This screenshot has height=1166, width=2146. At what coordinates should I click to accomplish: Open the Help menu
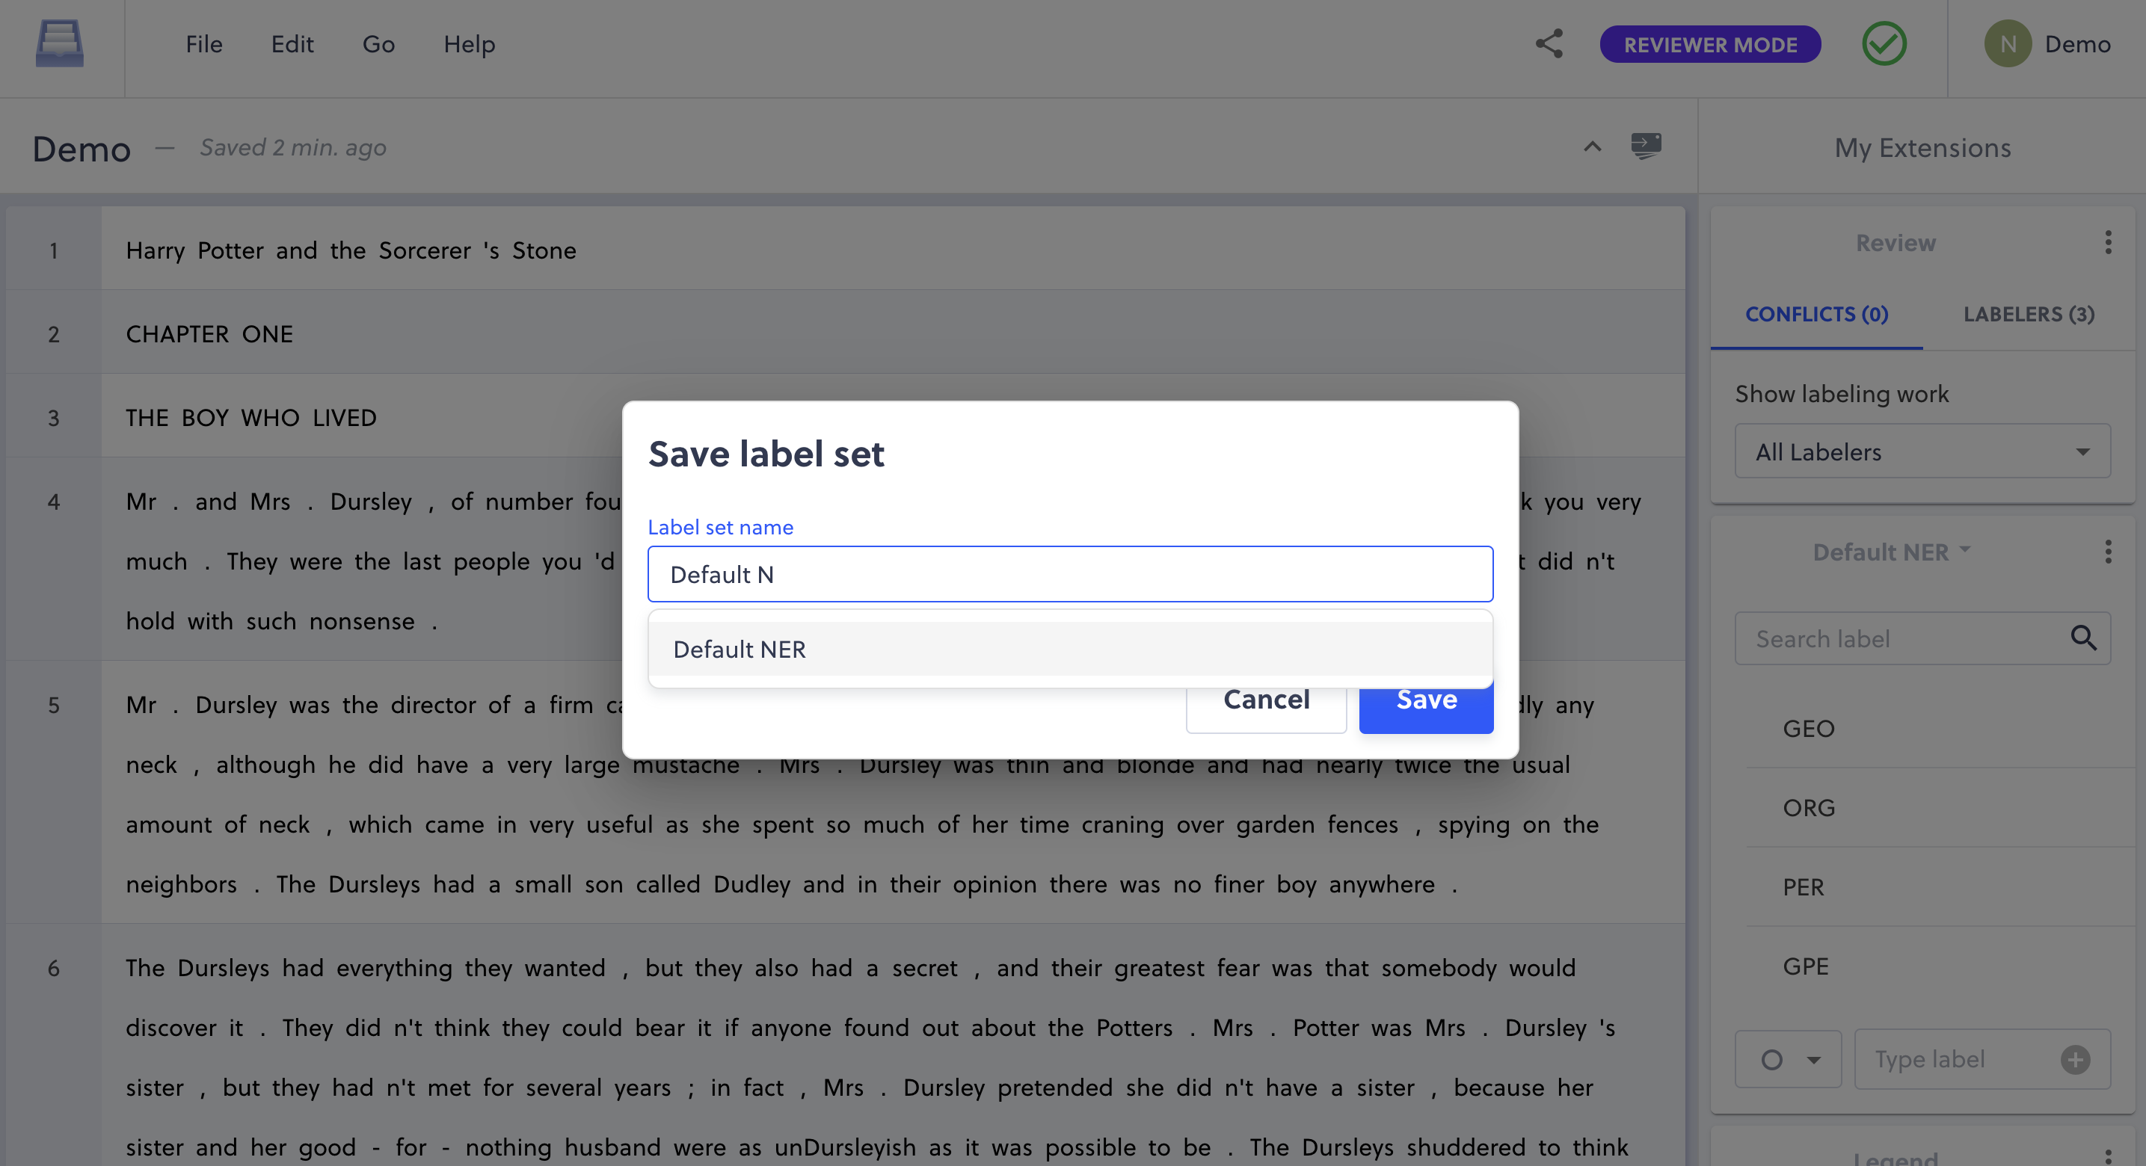[x=469, y=44]
